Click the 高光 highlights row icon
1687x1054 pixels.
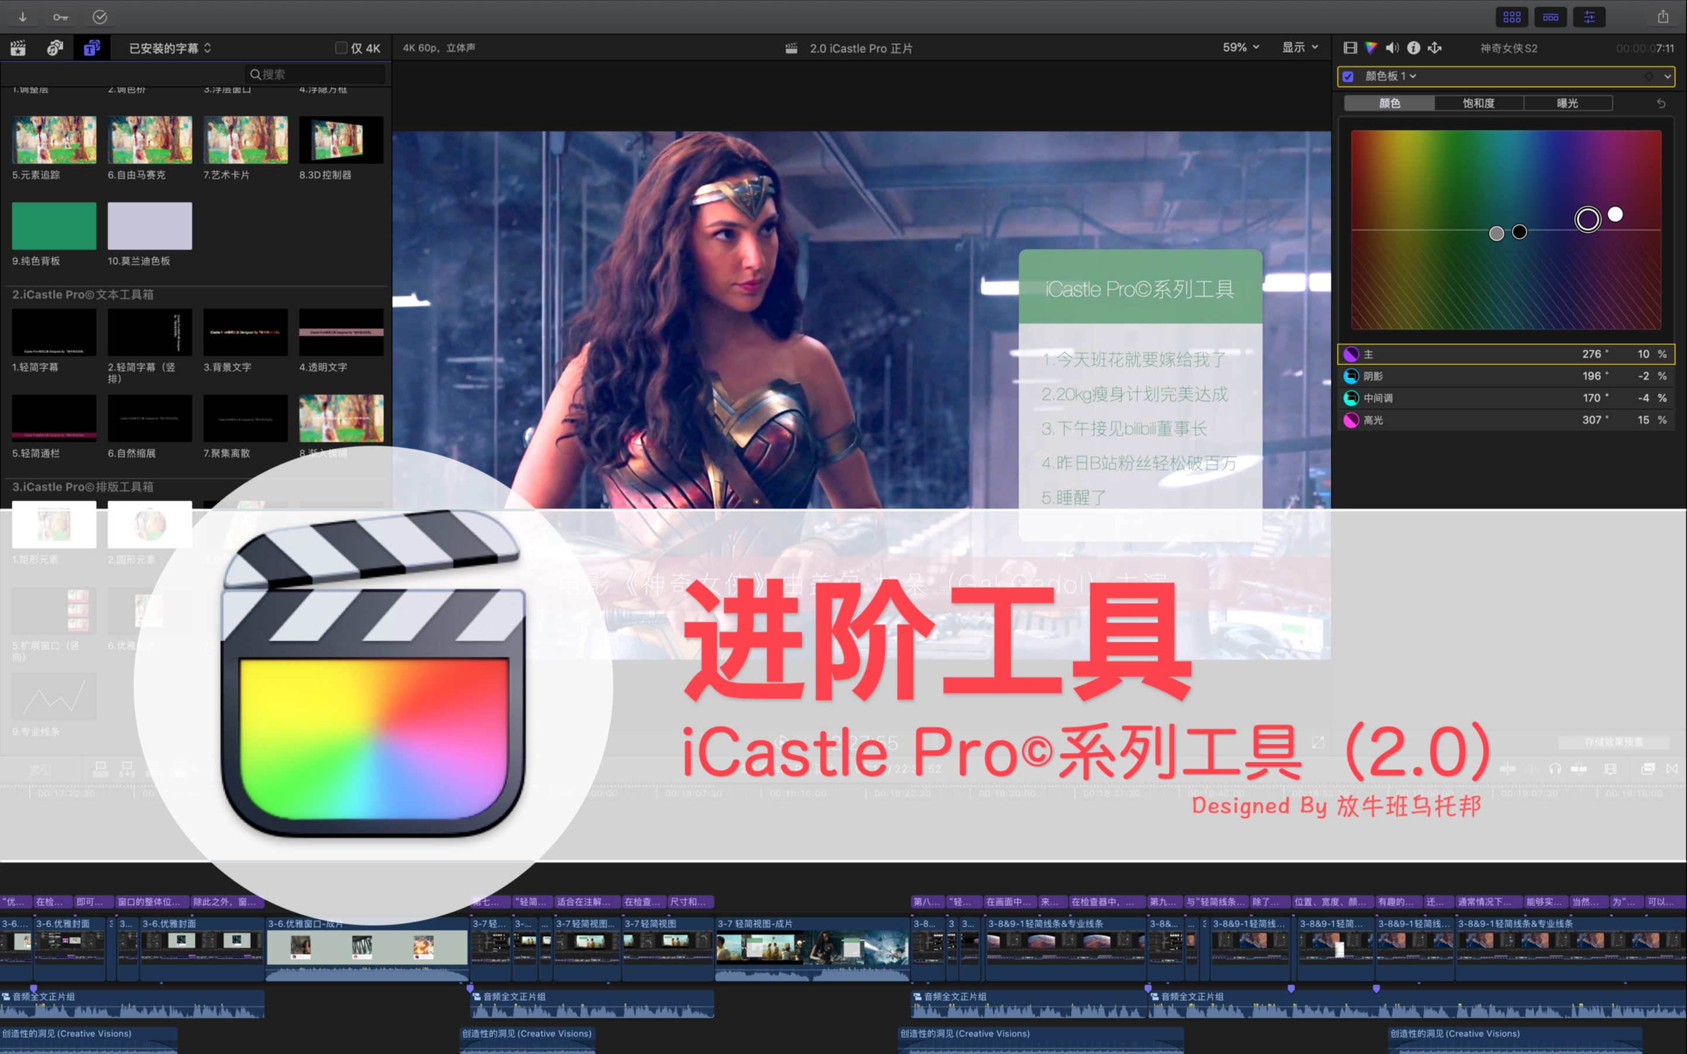tap(1351, 420)
